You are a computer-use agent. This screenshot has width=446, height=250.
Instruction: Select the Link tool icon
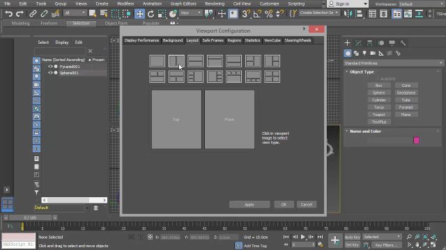(33, 14)
